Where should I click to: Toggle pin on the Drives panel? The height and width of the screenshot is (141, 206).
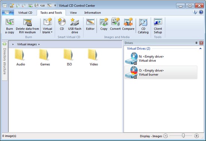tap(196, 43)
